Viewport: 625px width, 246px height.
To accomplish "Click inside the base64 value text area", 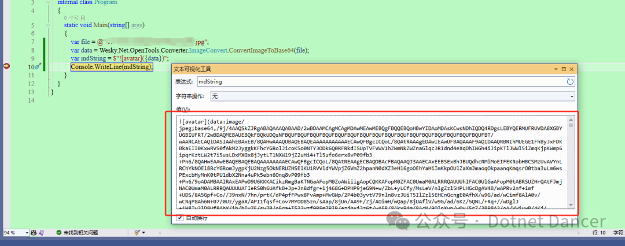I will pos(371,163).
